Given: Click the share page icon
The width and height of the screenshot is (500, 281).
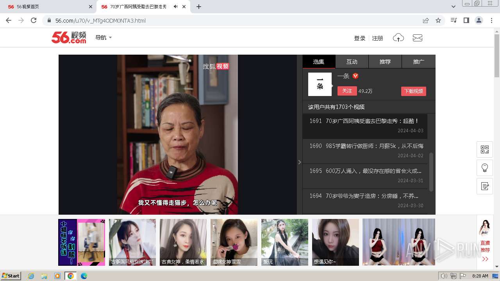Looking at the screenshot, I should [x=426, y=20].
